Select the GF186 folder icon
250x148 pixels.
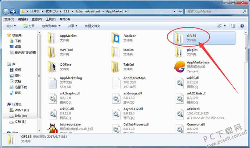point(179,38)
